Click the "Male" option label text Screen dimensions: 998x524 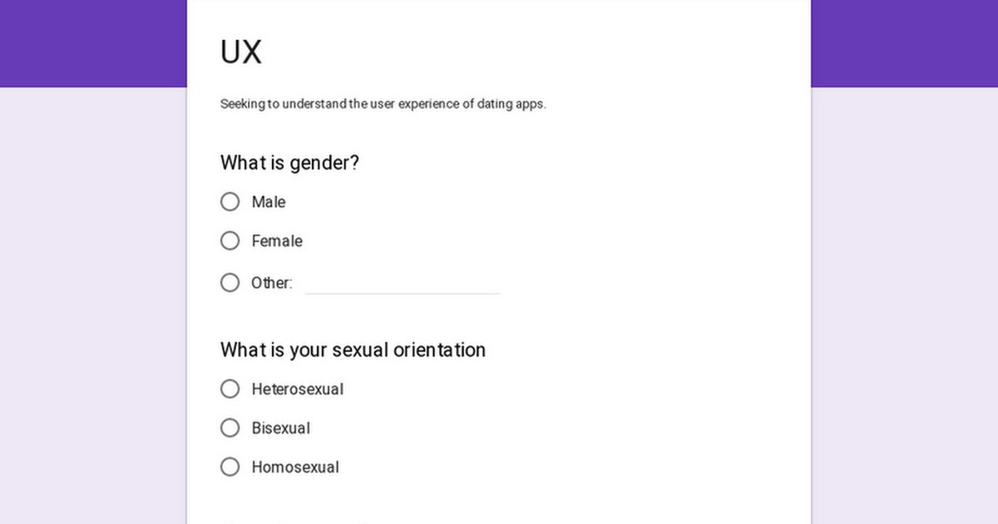coord(269,202)
